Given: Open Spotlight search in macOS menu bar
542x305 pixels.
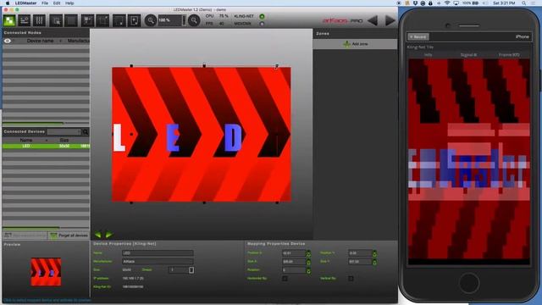Looking at the screenshot, I should 524,3.
